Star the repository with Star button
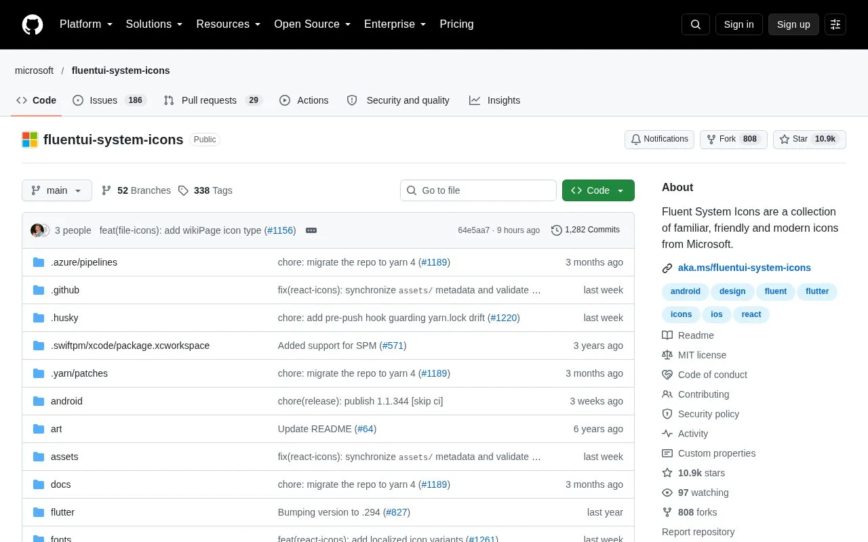The height and width of the screenshot is (542, 868). tap(810, 139)
